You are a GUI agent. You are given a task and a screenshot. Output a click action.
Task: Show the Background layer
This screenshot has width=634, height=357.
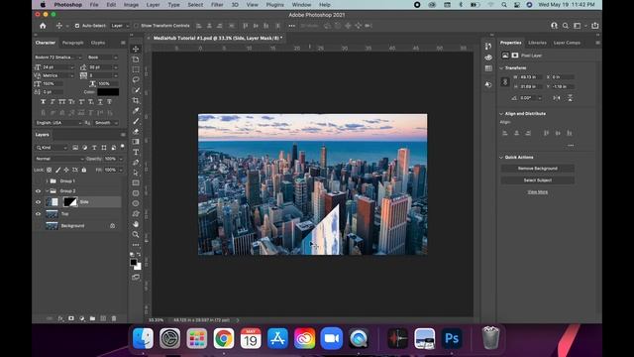[x=38, y=226]
